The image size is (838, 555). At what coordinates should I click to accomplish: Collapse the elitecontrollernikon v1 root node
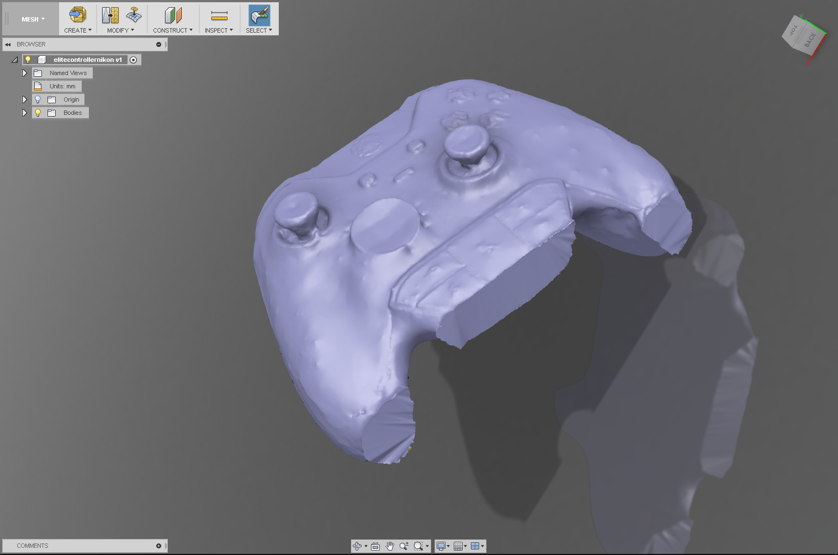(15, 60)
